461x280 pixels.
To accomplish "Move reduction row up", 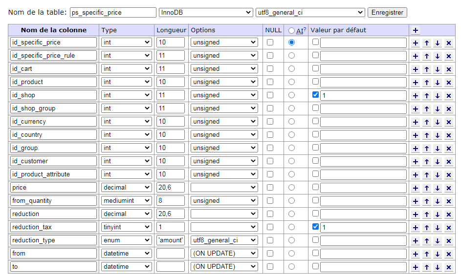I will tap(427, 215).
